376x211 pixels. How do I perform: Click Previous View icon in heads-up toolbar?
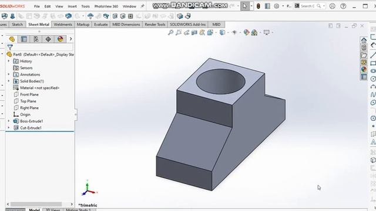187,32
